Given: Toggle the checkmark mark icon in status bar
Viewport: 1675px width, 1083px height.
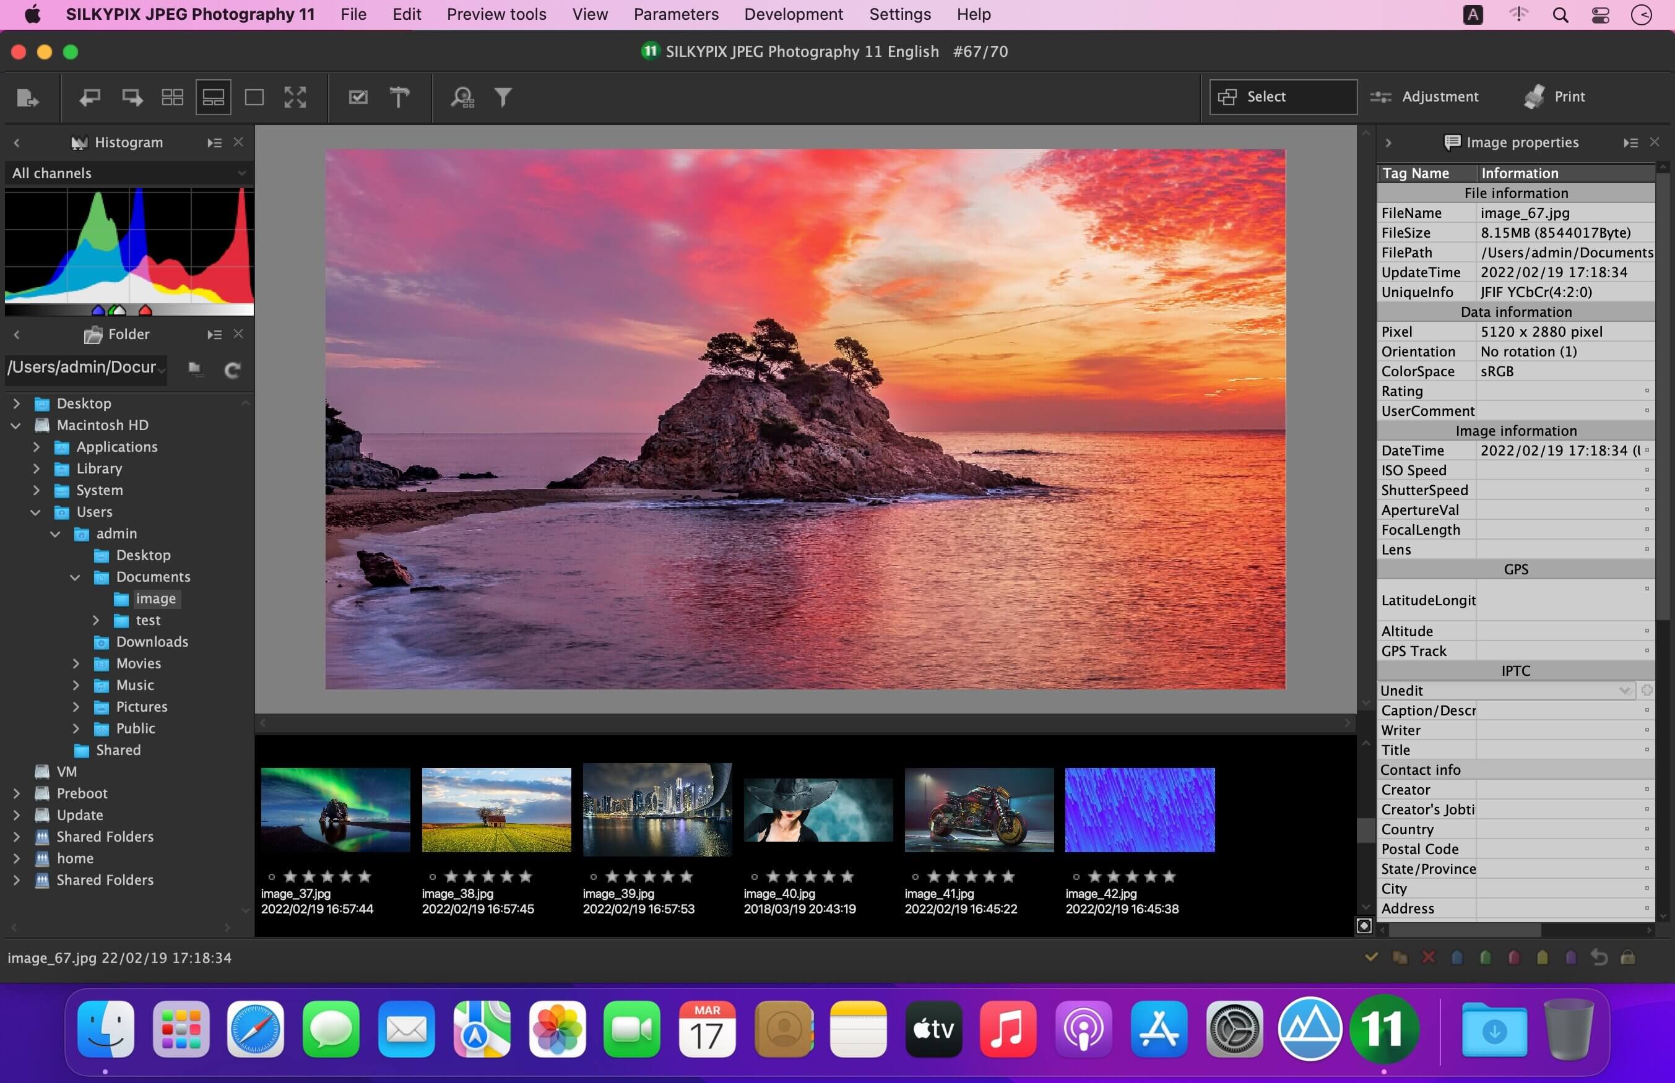Looking at the screenshot, I should pyautogui.click(x=1370, y=957).
